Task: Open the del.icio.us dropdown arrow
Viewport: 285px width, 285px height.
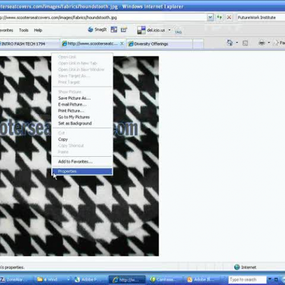Action: coord(169,30)
